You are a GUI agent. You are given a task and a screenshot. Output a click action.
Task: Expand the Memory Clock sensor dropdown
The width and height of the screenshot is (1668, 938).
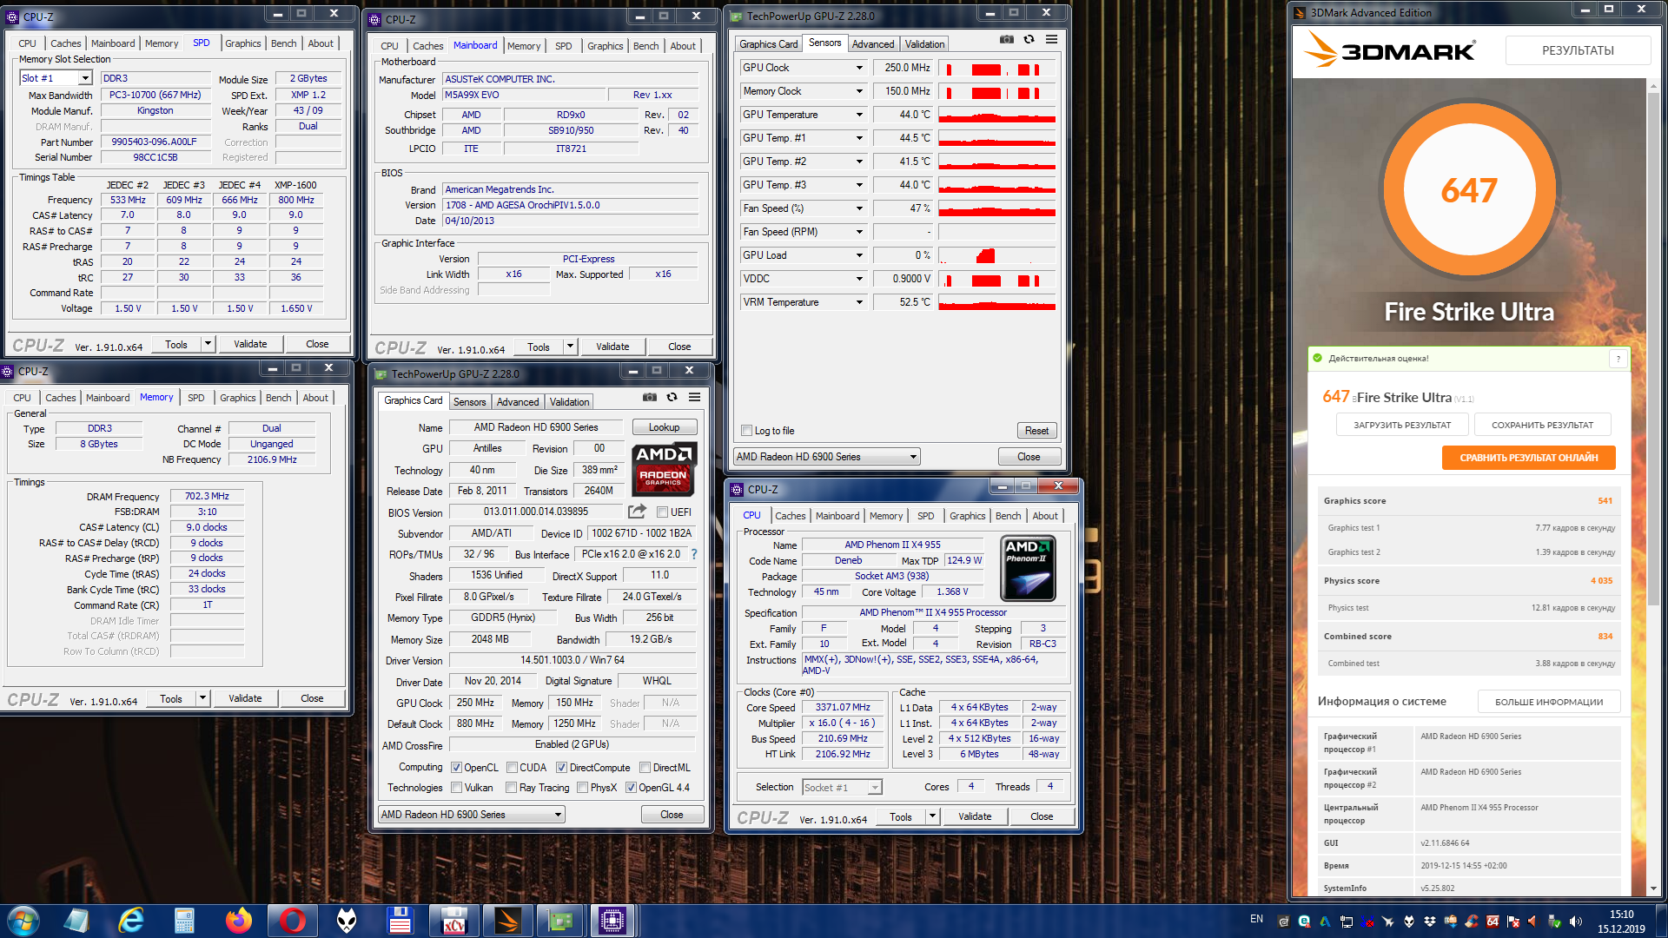point(859,91)
